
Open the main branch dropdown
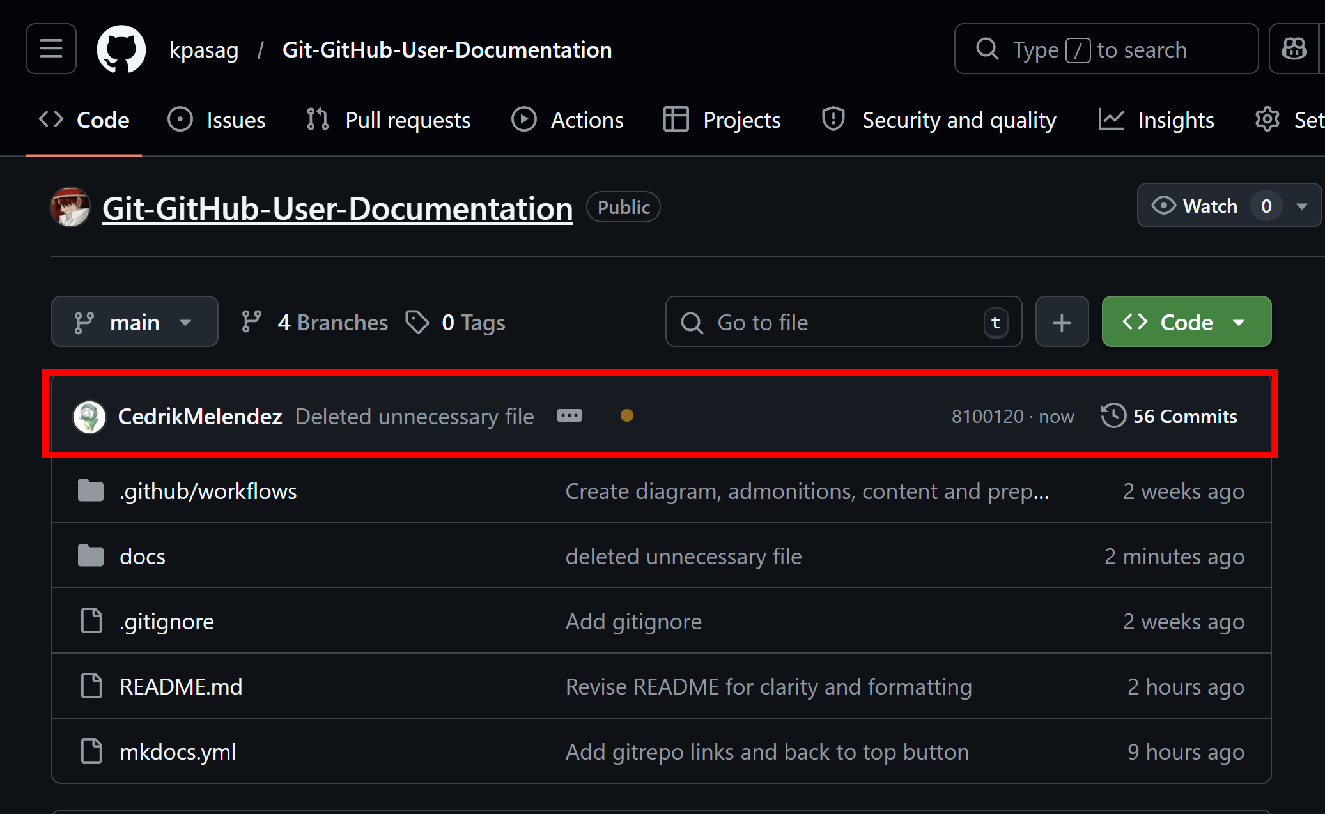[134, 321]
